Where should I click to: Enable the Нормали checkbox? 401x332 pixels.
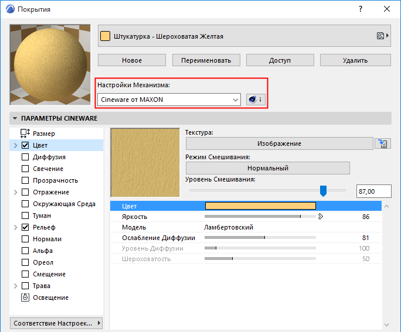point(25,239)
